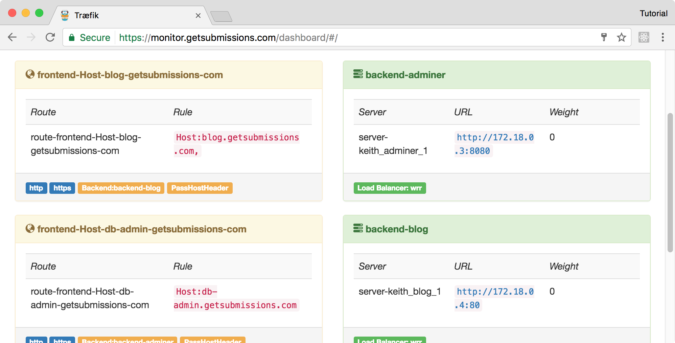The height and width of the screenshot is (343, 675).
Task: Click the browser back arrow
Action: pyautogui.click(x=12, y=37)
